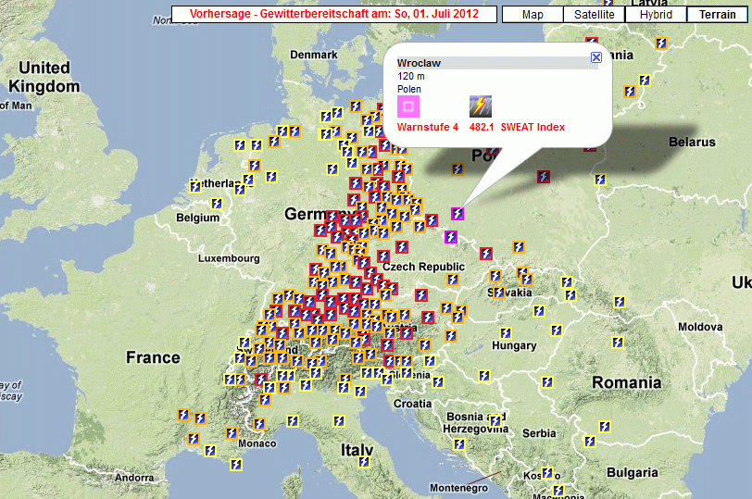Click the 'SWEAT Index' label
Screen dimensions: 752x499
pyautogui.click(x=533, y=127)
